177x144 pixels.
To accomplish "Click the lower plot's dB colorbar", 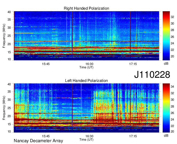I will (166, 108).
